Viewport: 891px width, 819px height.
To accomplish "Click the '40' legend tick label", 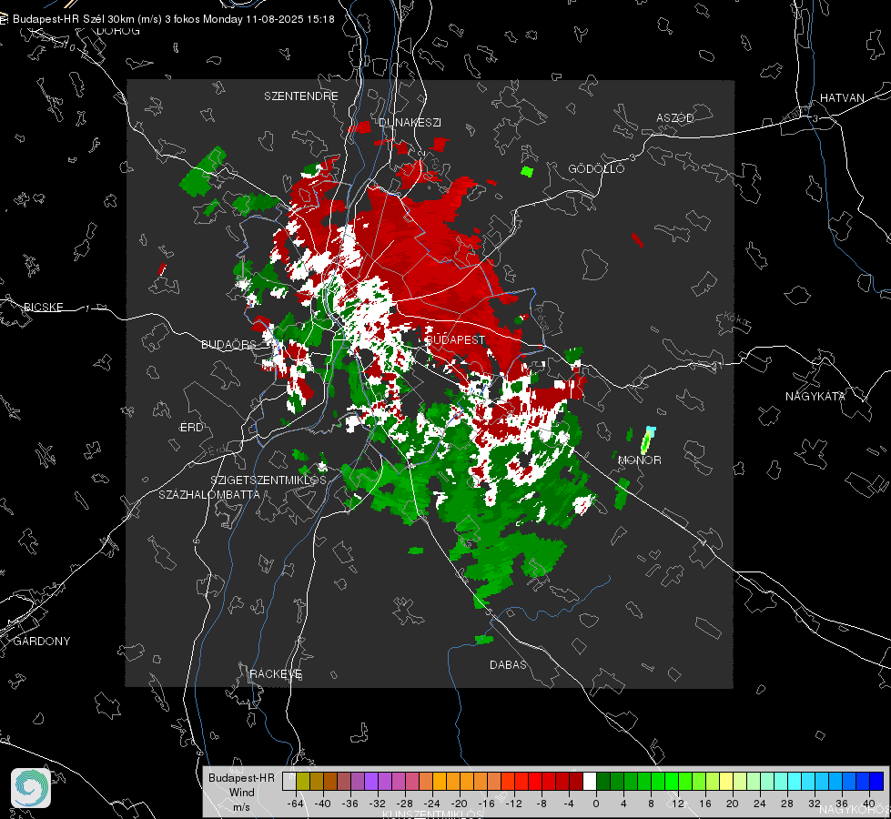I will [x=869, y=804].
